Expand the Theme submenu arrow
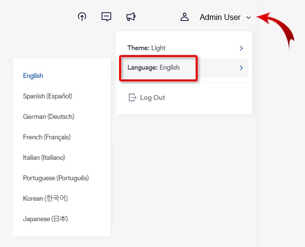305x247 pixels. tap(241, 48)
